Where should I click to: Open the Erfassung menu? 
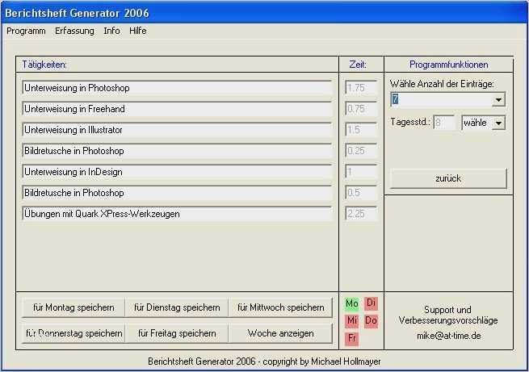[74, 31]
